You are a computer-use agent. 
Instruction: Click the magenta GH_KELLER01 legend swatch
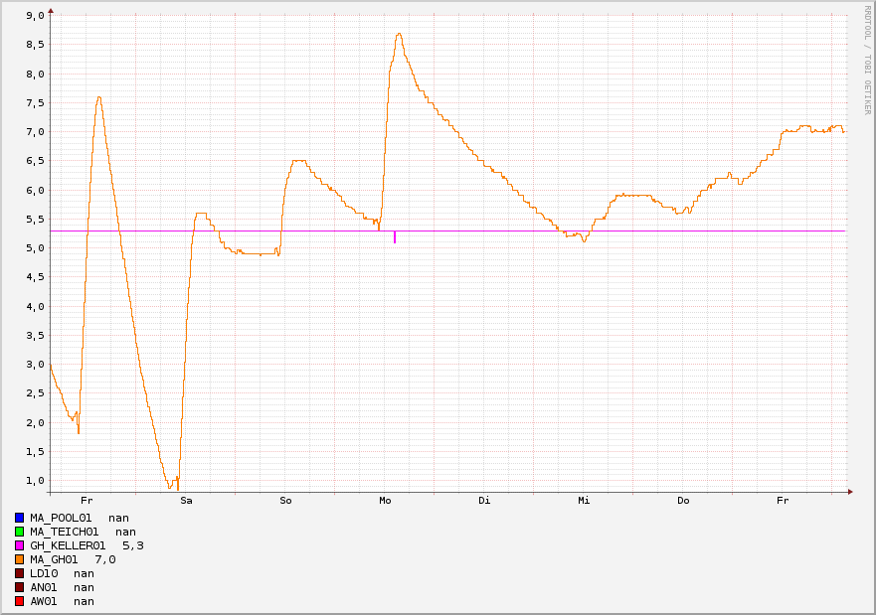19,545
